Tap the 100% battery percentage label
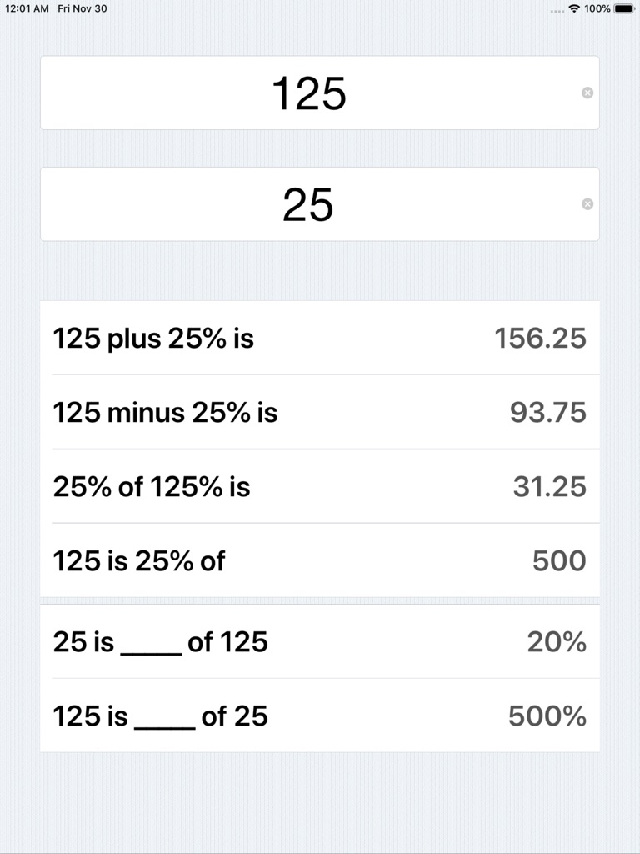 [597, 8]
